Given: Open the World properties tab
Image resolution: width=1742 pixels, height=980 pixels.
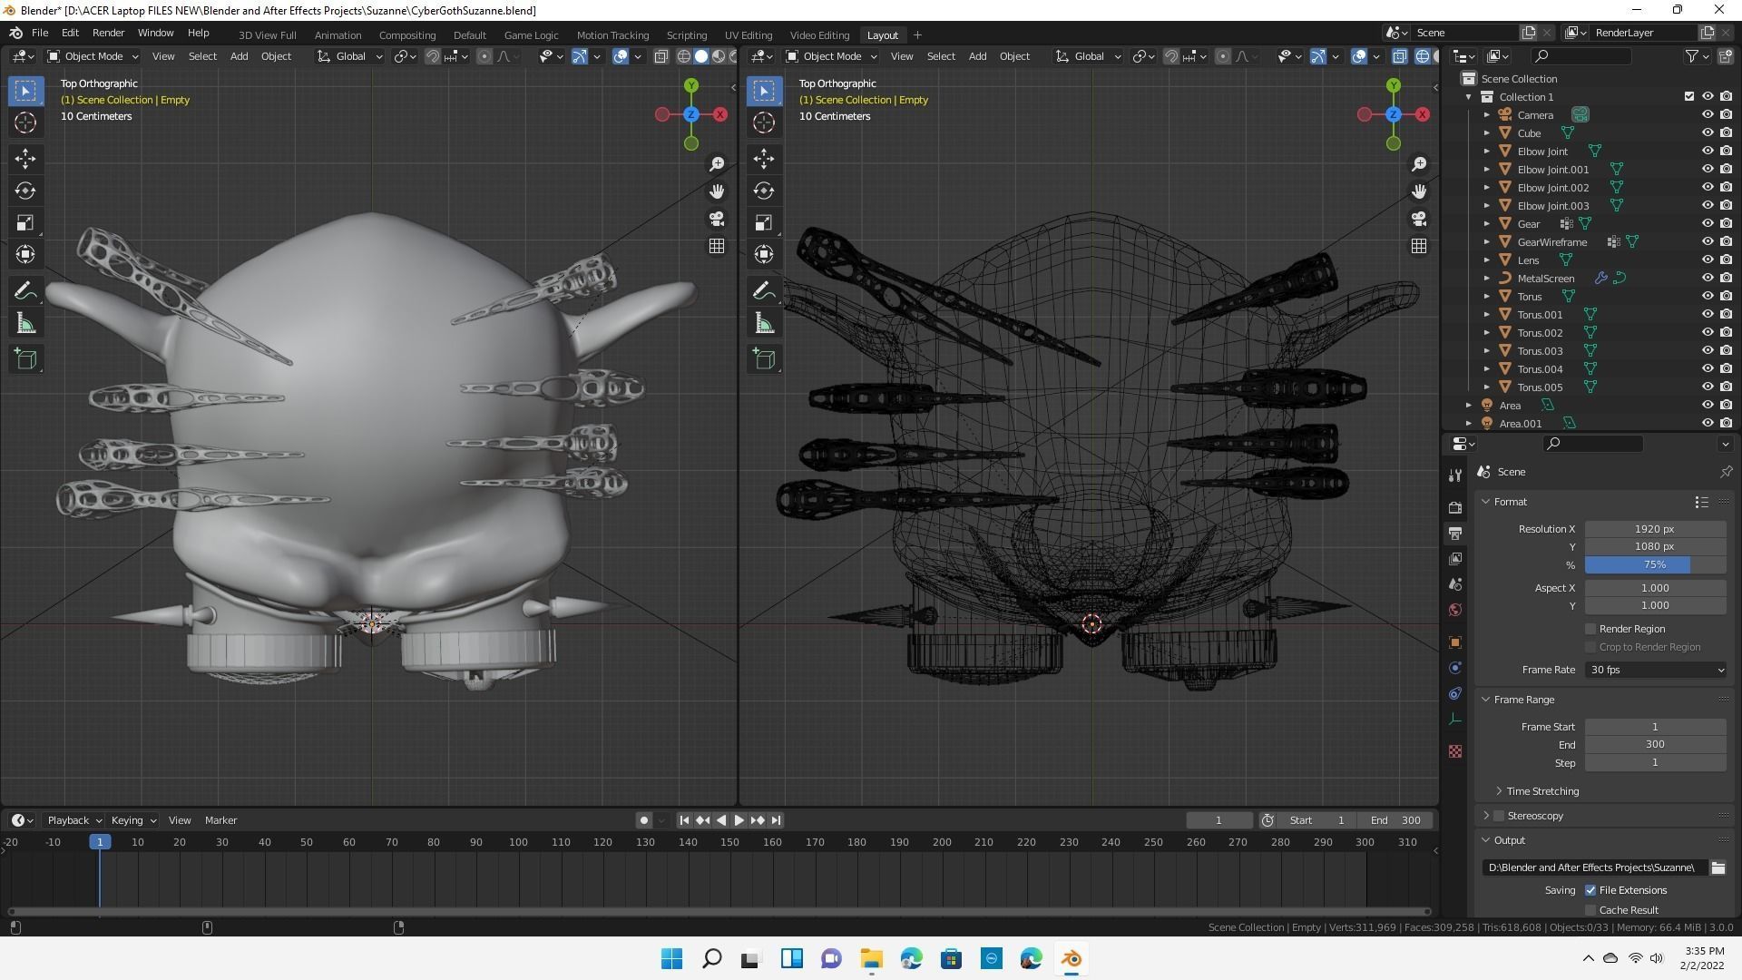Looking at the screenshot, I should click(1455, 610).
